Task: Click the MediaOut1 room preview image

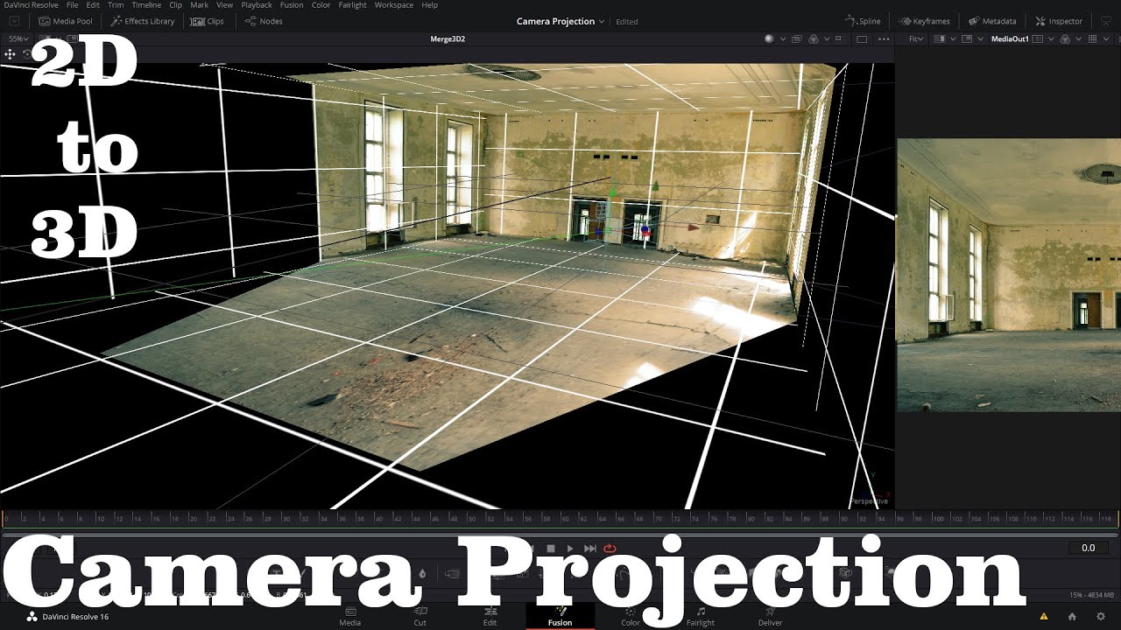Action: click(x=1009, y=275)
